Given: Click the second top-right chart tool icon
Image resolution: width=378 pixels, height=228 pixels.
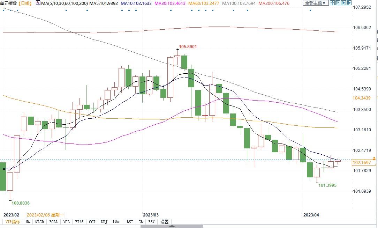Looking at the screenshot, I should click(338, 3).
